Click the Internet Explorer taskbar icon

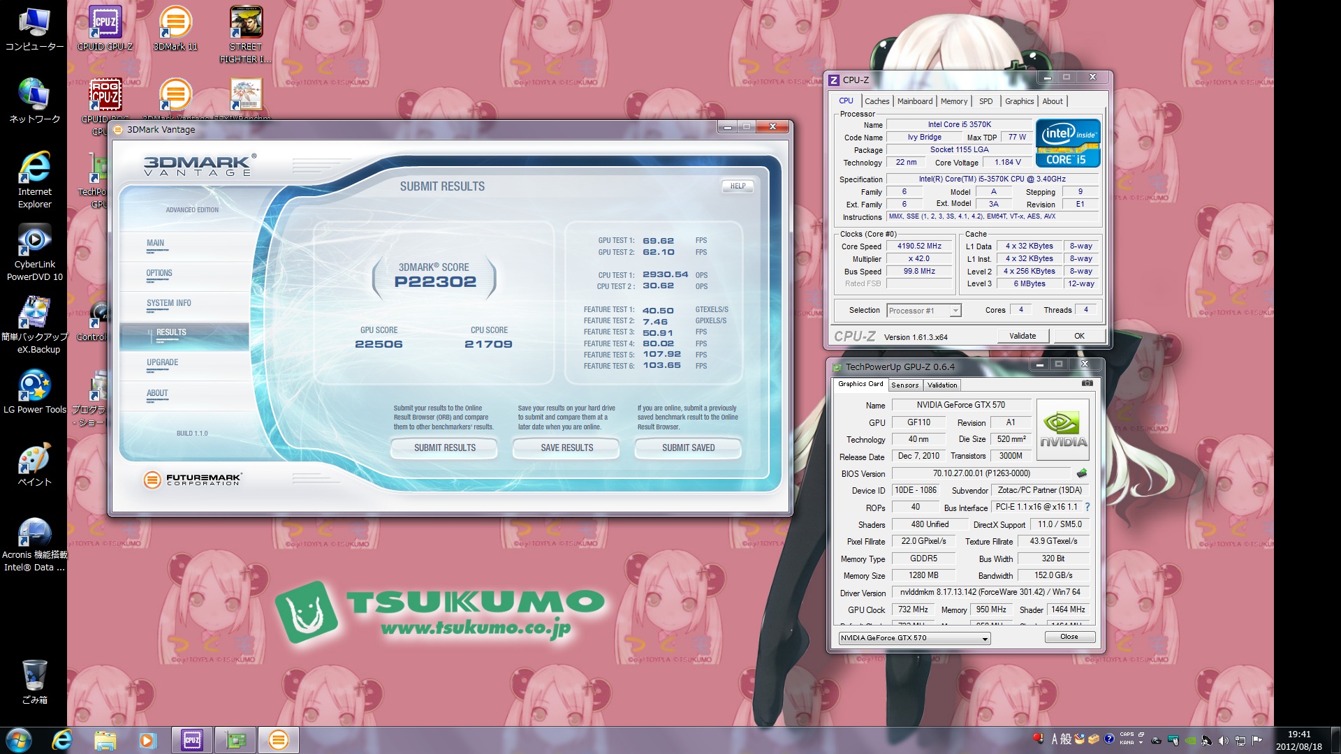click(62, 740)
